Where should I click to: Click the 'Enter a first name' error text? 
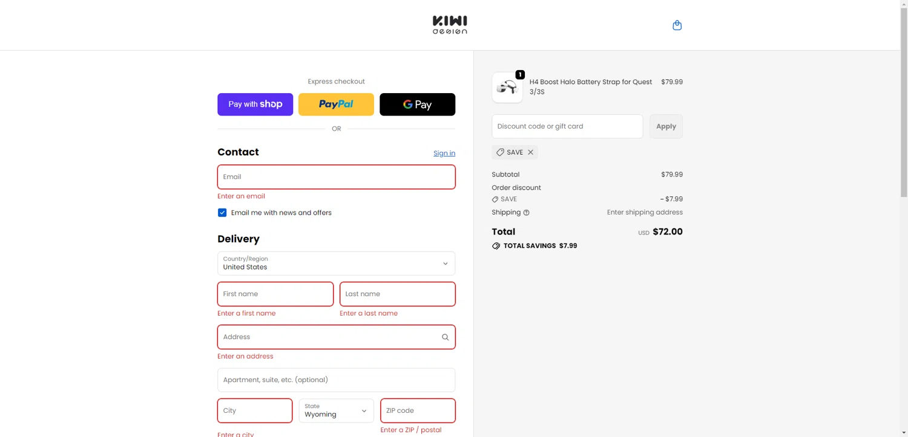[246, 313]
